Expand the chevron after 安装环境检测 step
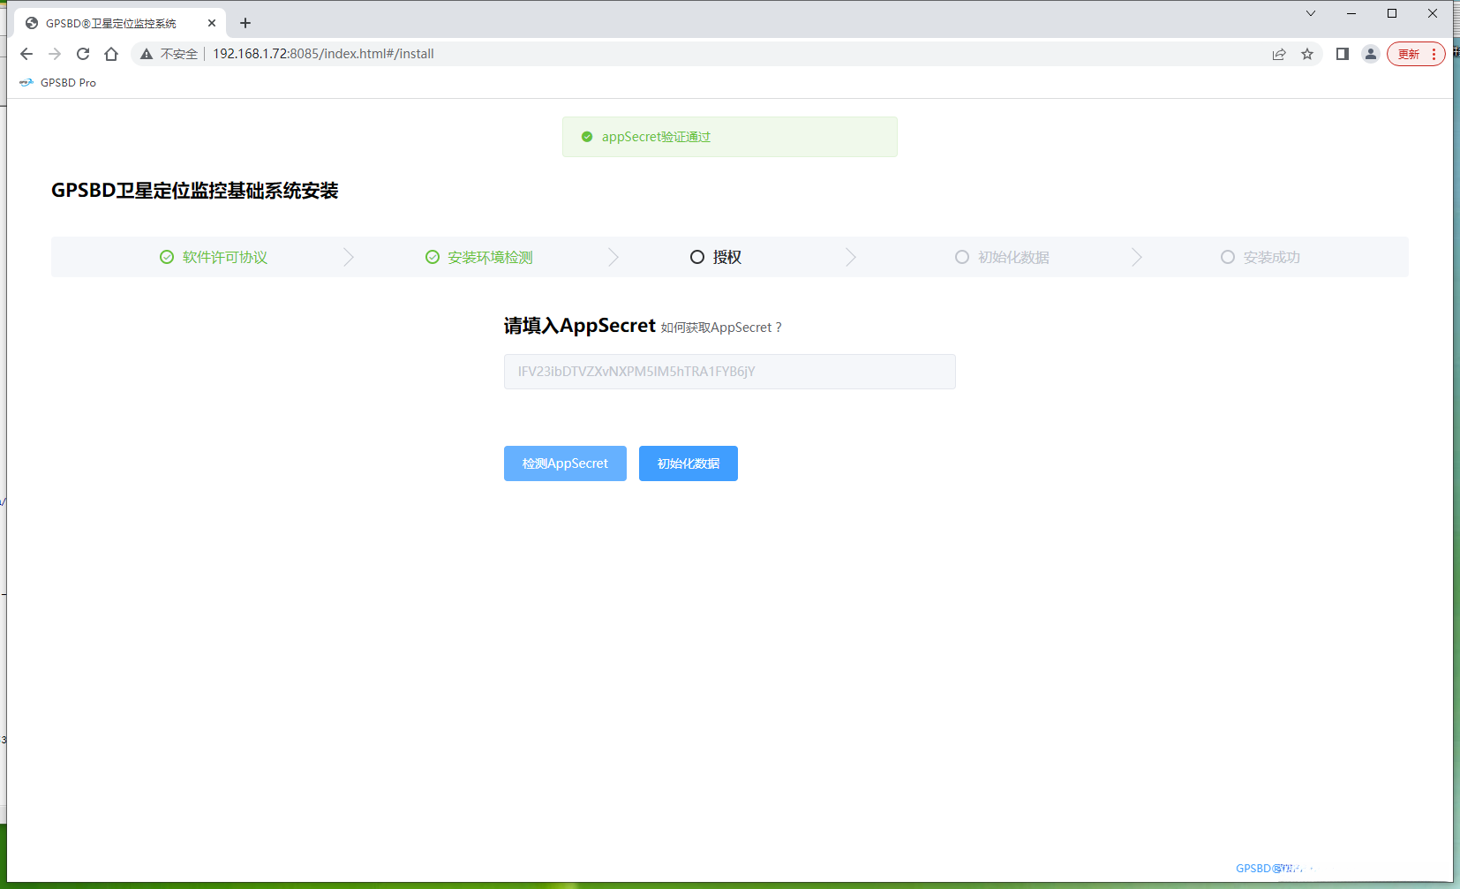1460x889 pixels. pos(613,256)
